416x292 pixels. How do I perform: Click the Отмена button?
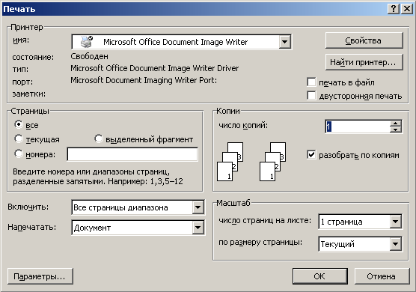coord(382,276)
